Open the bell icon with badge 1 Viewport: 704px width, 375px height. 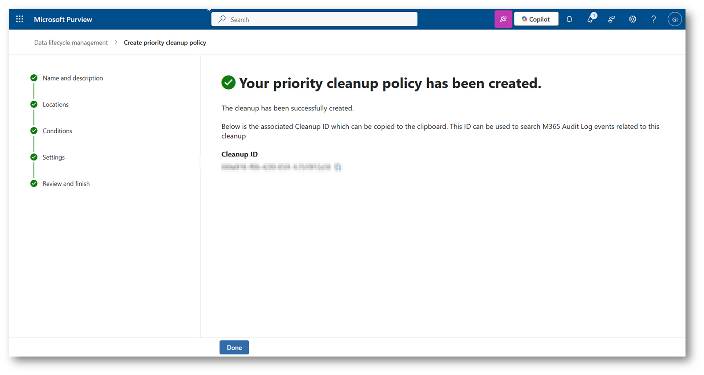[590, 19]
